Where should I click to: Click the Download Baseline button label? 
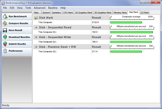click(x=19, y=37)
